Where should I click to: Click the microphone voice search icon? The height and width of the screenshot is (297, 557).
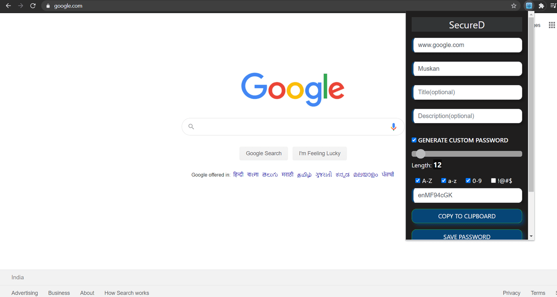[393, 127]
